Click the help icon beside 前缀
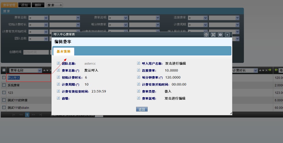 click(58, 98)
